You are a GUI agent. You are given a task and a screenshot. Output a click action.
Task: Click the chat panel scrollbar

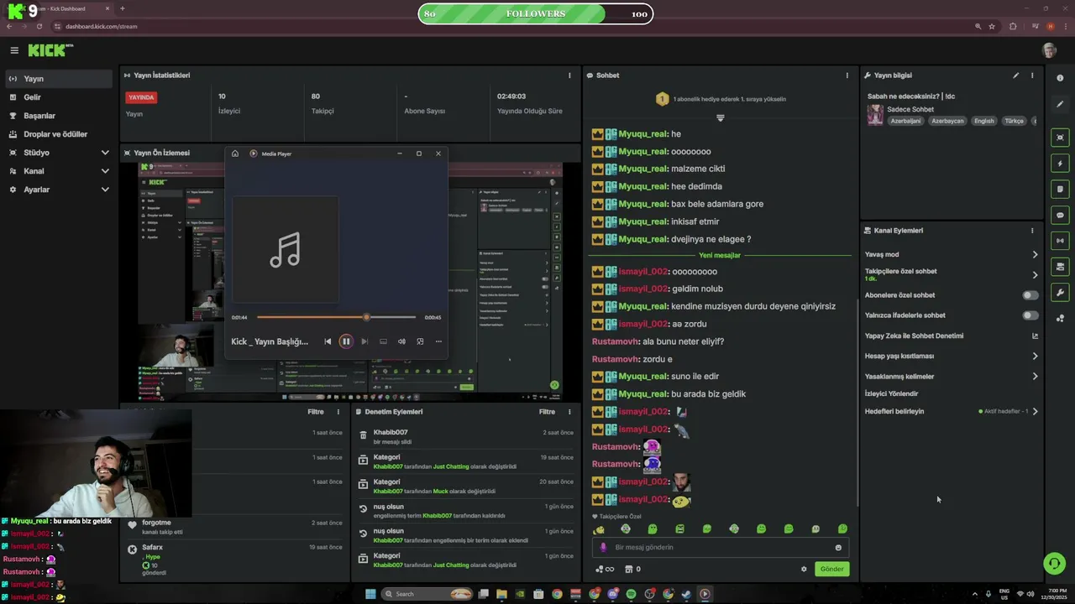857,403
